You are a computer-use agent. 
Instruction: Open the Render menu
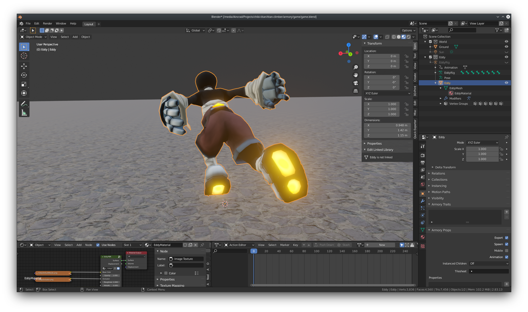pyautogui.click(x=47, y=23)
